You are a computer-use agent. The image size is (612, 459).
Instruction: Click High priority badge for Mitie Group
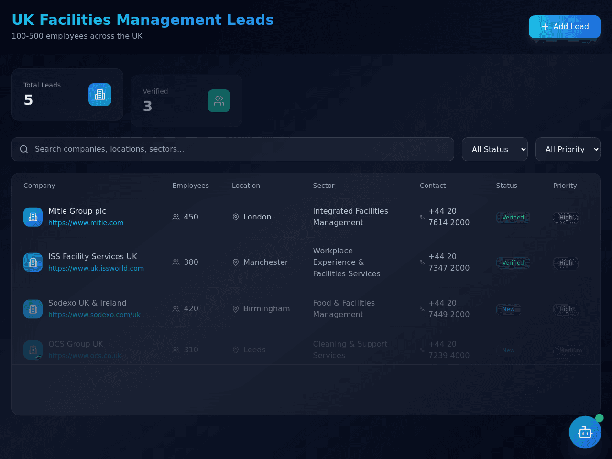[x=566, y=218]
